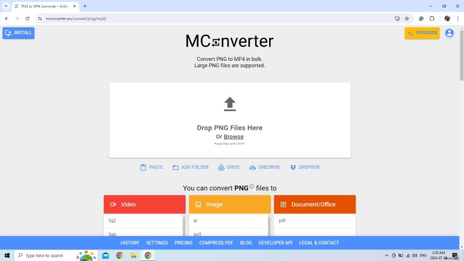This screenshot has height=261, width=464.
Task: Click the network icon in tray
Action: pos(408,255)
